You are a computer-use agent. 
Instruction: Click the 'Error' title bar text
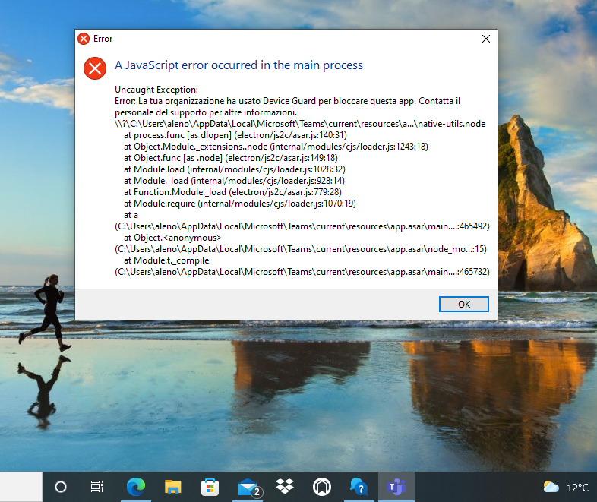[103, 39]
